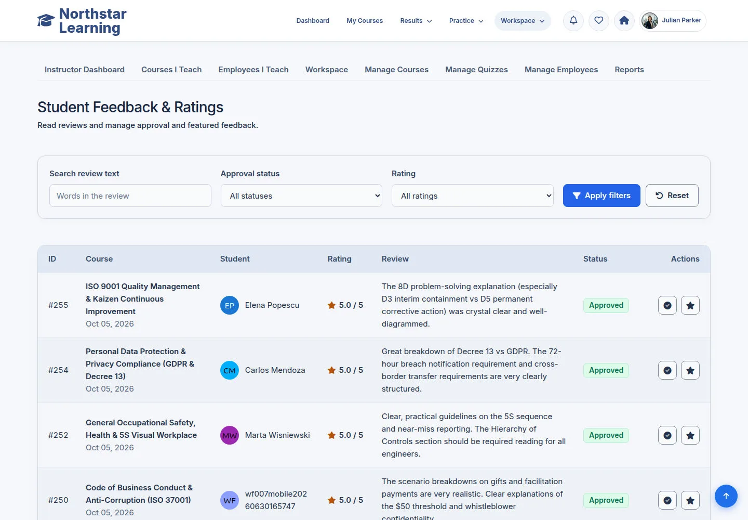Screen dimensions: 748x520
Task: Open the Approval status dropdown
Action: (301, 196)
